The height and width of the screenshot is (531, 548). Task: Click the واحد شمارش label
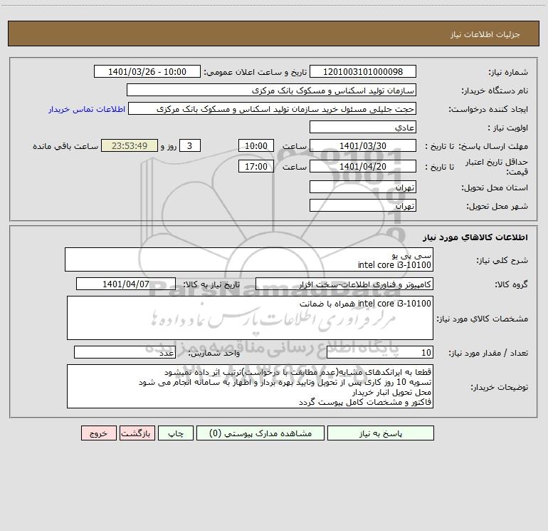pos(214,354)
